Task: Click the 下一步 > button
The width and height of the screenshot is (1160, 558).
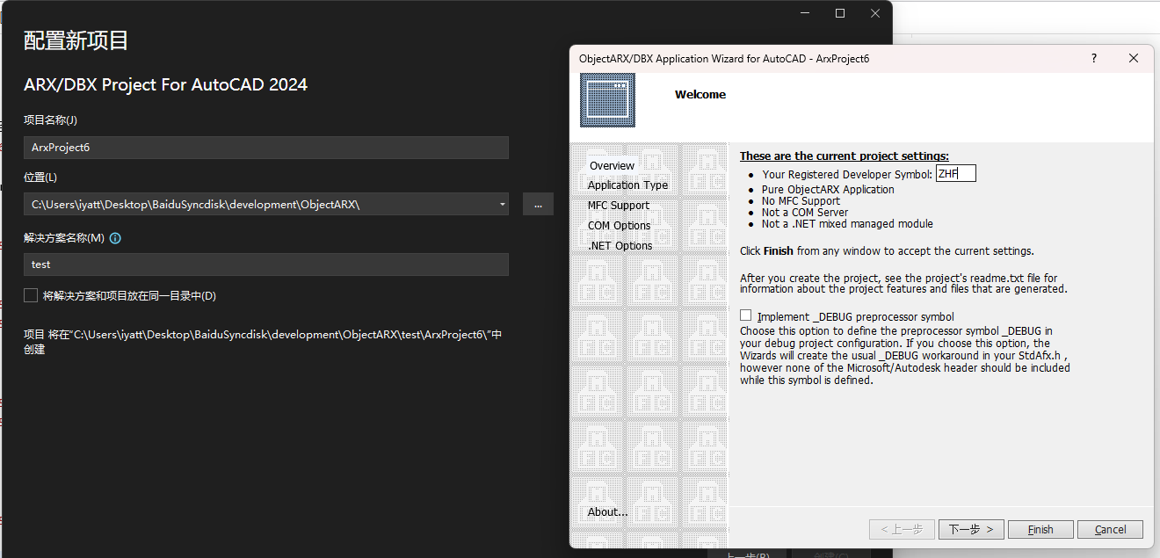Action: pyautogui.click(x=971, y=529)
